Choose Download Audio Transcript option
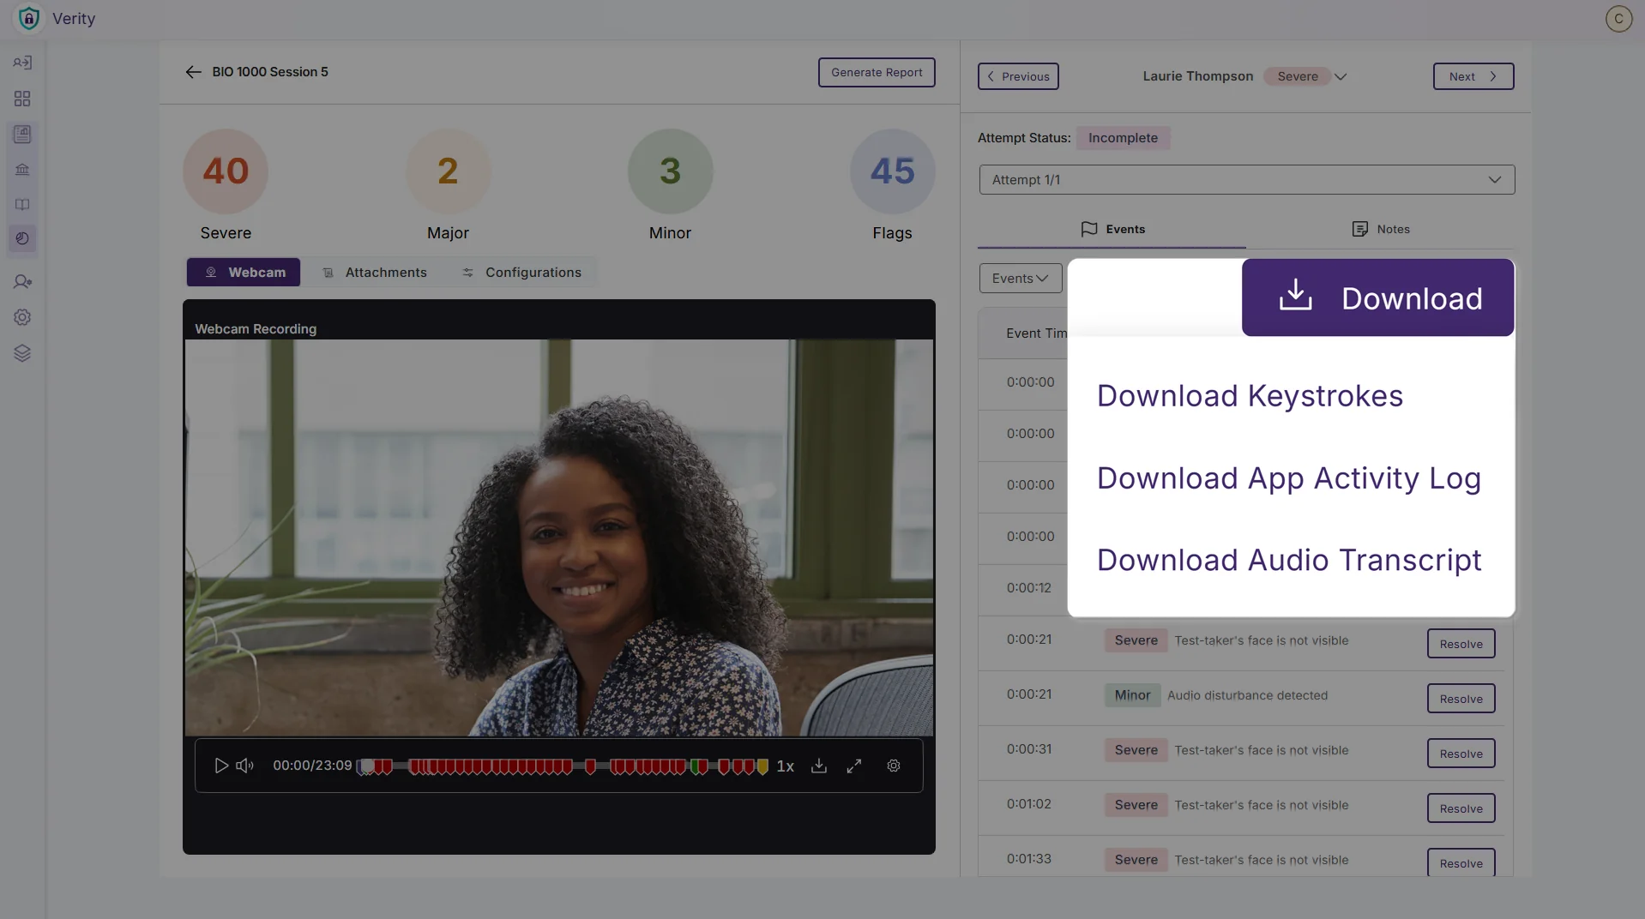The width and height of the screenshot is (1645, 919). coord(1288,560)
